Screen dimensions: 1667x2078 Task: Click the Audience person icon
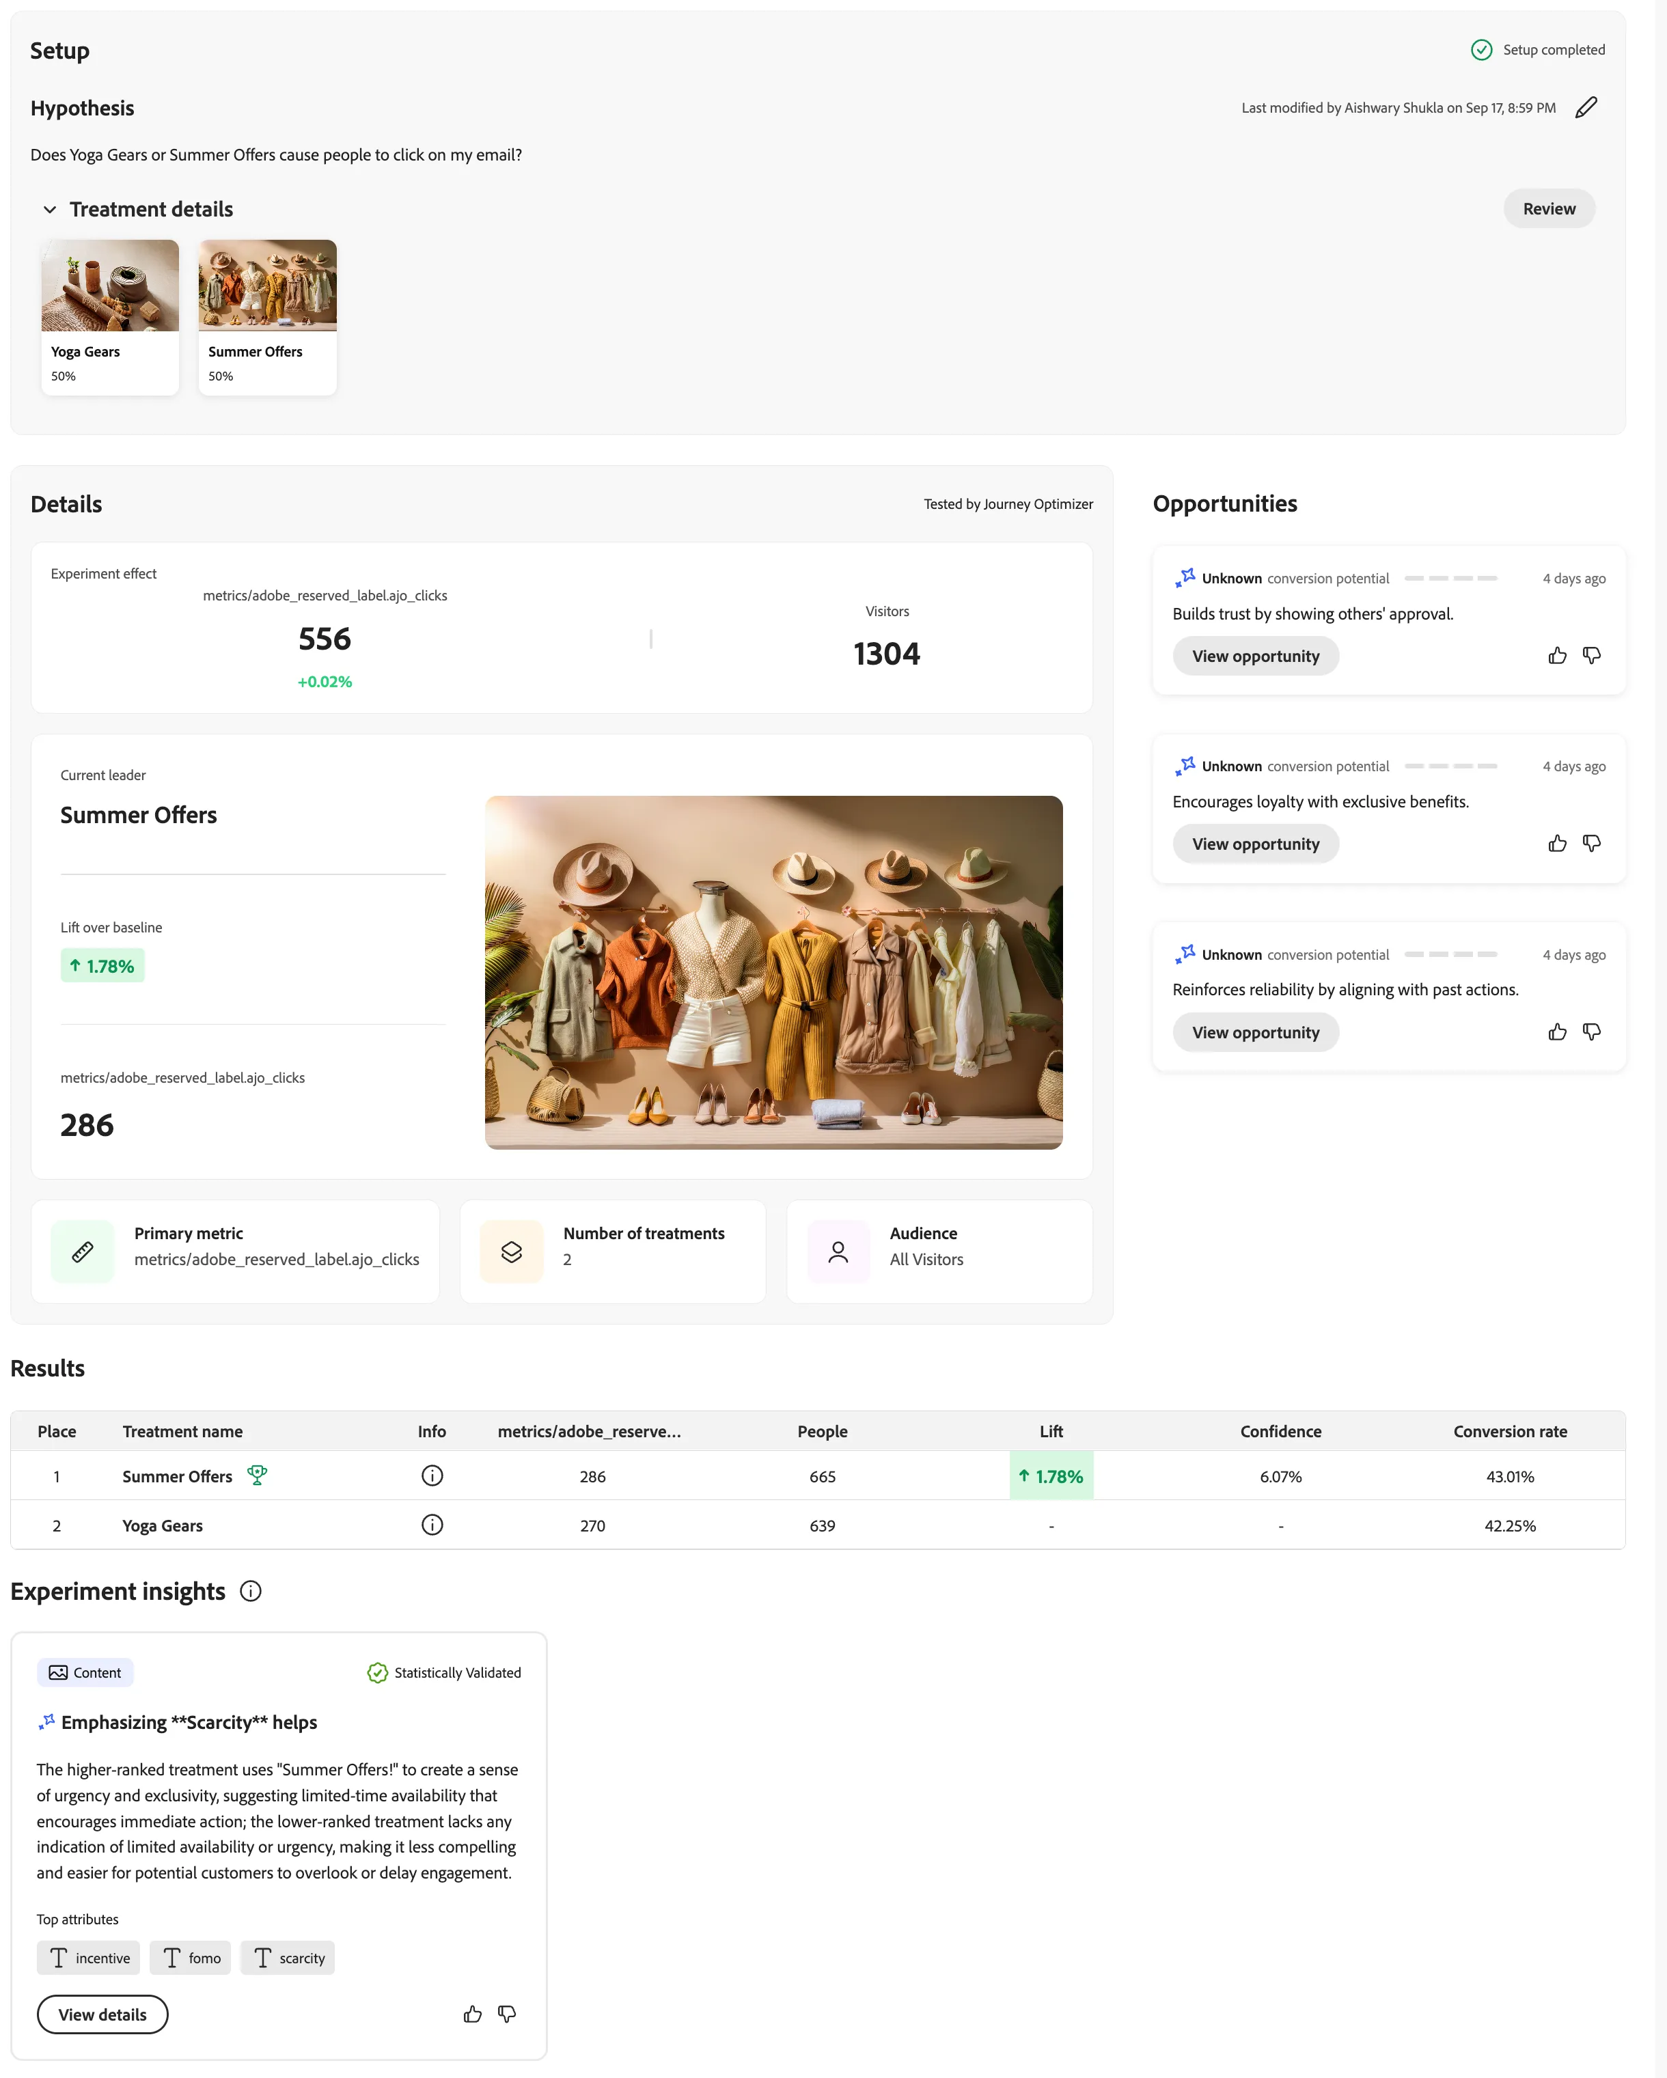pos(839,1251)
